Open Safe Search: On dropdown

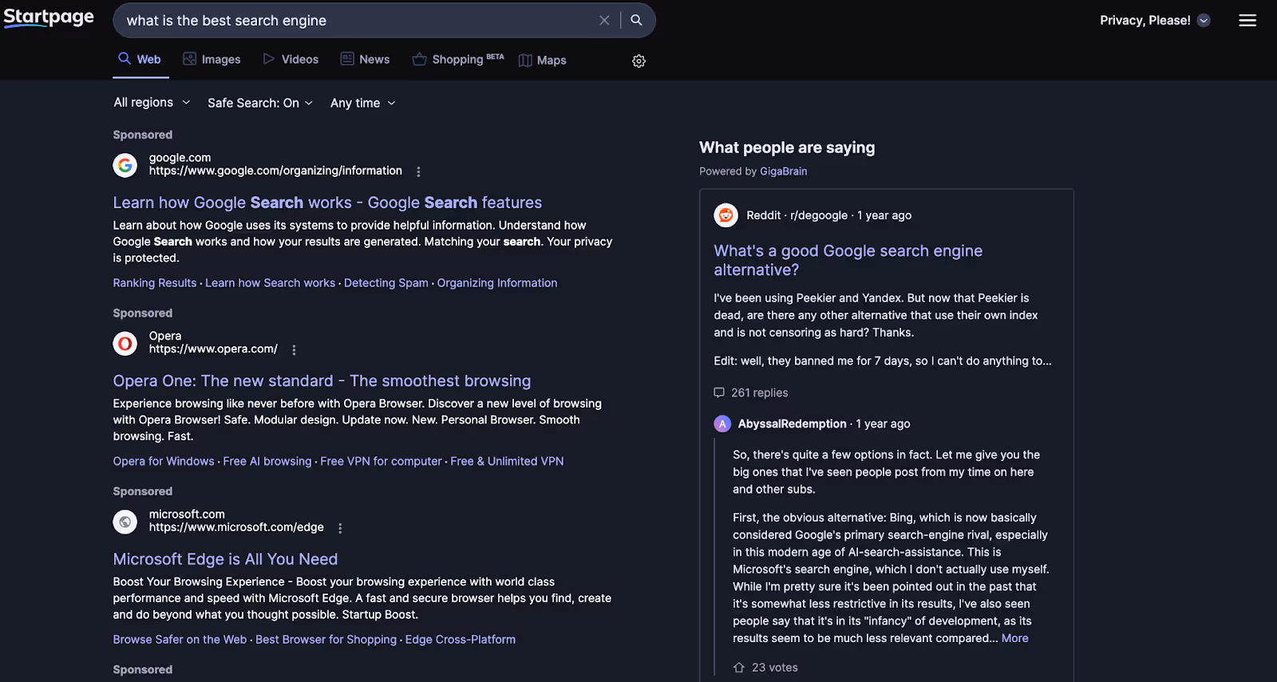pos(260,103)
